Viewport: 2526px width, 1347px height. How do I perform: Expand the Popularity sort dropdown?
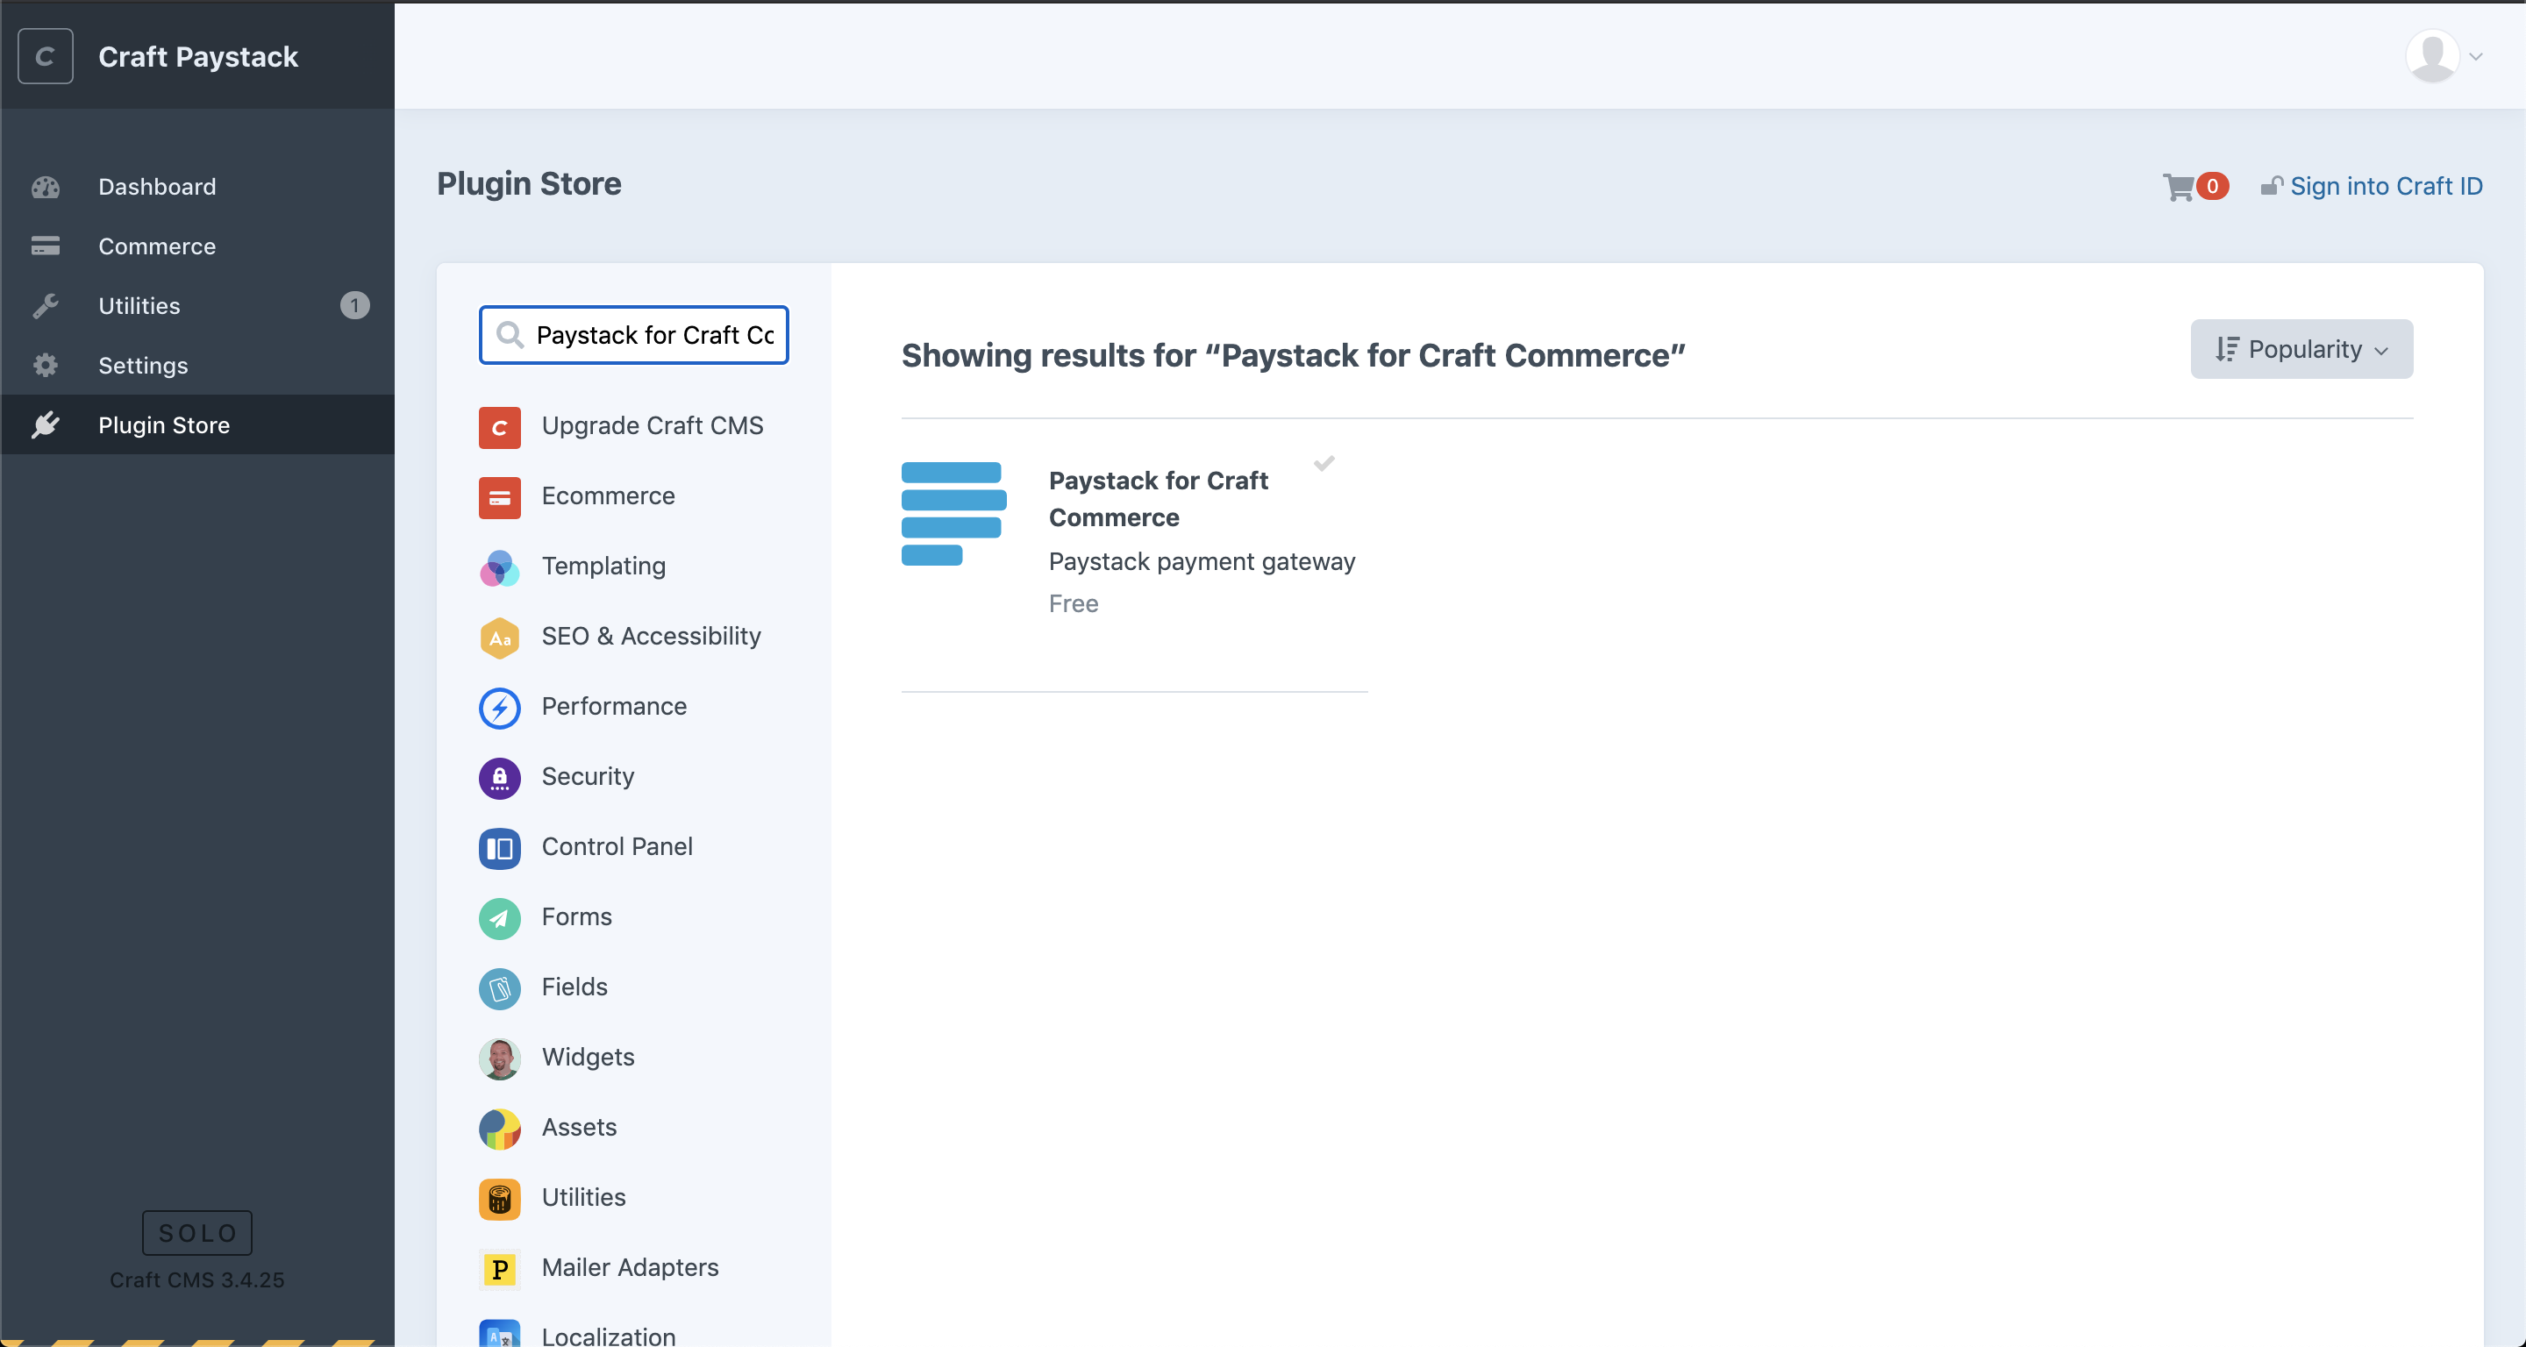[x=2302, y=347]
